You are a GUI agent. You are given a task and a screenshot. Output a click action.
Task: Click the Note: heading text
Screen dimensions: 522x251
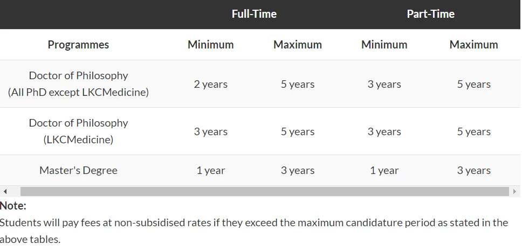(x=13, y=206)
